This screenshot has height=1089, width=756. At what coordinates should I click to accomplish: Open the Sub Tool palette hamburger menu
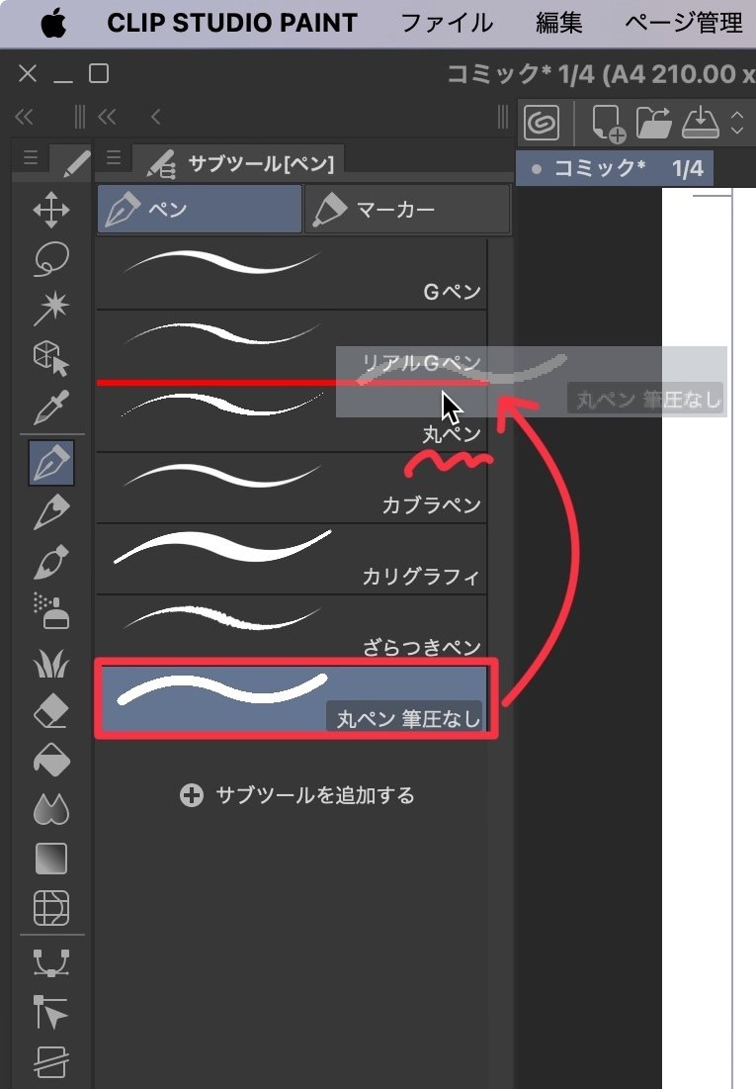114,157
